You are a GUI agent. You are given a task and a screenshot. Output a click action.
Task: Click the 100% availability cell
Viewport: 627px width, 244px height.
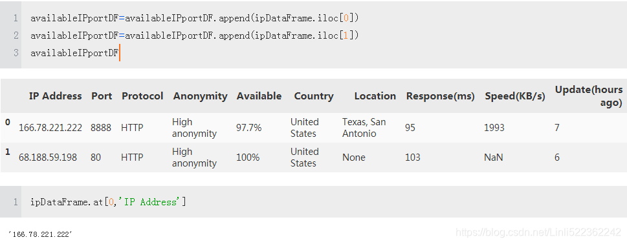click(248, 158)
